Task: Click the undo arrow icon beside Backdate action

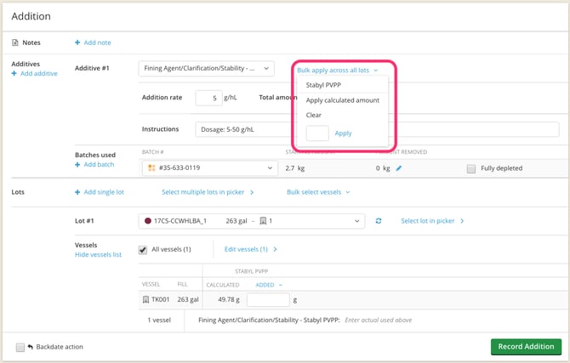Action: (x=30, y=347)
